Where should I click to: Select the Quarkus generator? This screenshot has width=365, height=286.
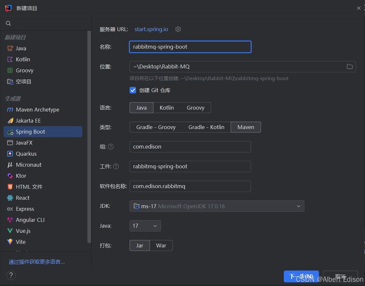pos(43,154)
